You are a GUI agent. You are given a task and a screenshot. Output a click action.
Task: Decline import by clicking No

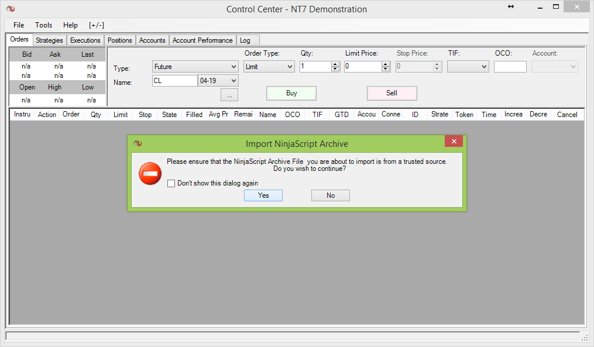[330, 195]
